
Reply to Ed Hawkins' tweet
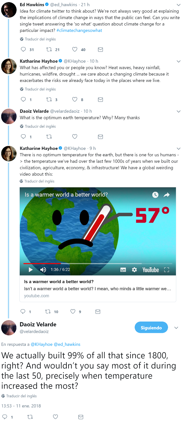[23, 49]
